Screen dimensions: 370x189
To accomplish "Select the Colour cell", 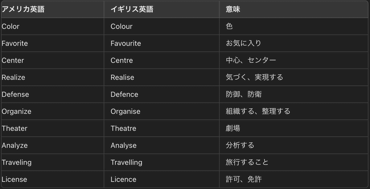I will pos(121,26).
